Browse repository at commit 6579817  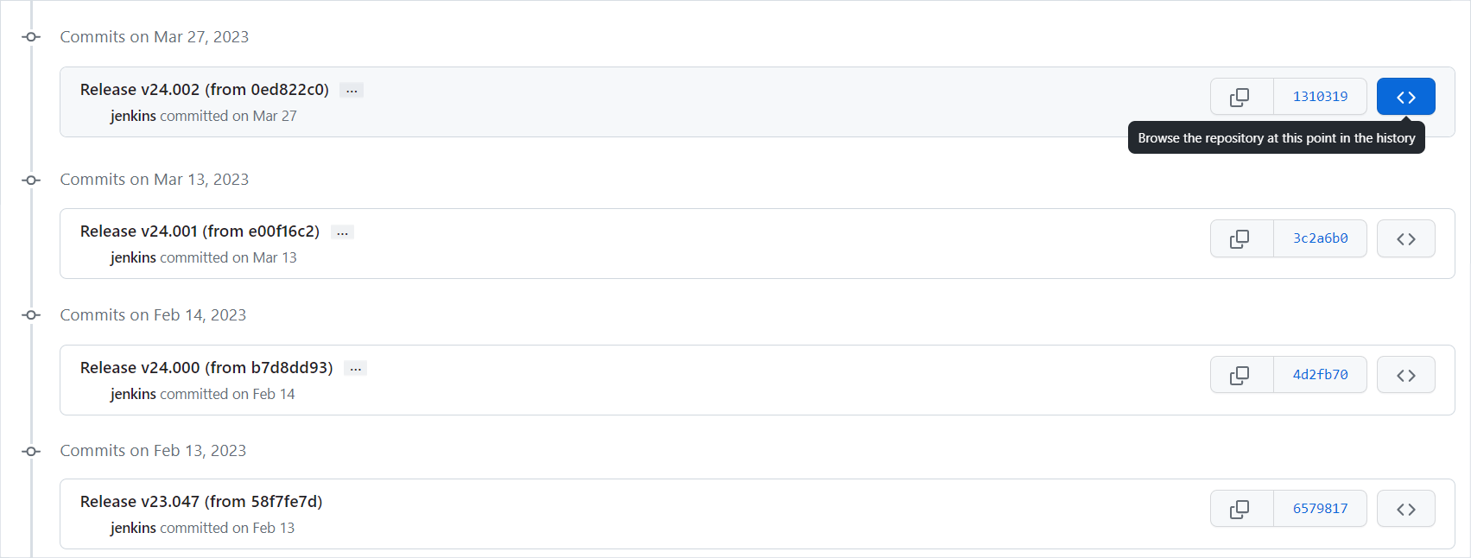1405,509
